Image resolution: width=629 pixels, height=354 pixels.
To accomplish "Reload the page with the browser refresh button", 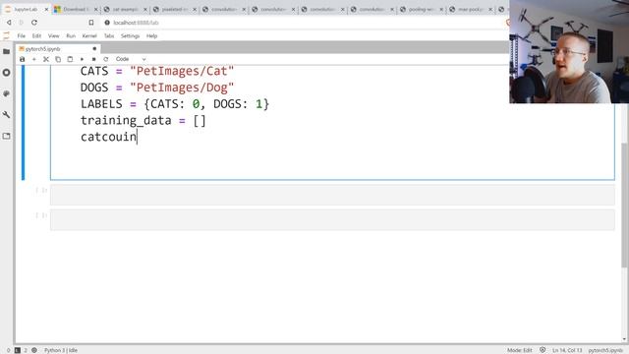I will 34,23.
